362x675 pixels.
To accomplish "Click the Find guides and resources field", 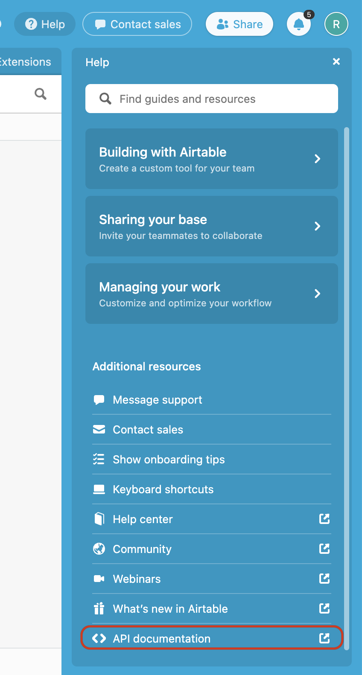I will tap(212, 99).
